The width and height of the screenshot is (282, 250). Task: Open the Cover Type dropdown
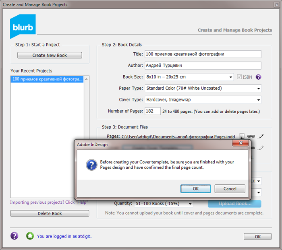tap(203, 100)
